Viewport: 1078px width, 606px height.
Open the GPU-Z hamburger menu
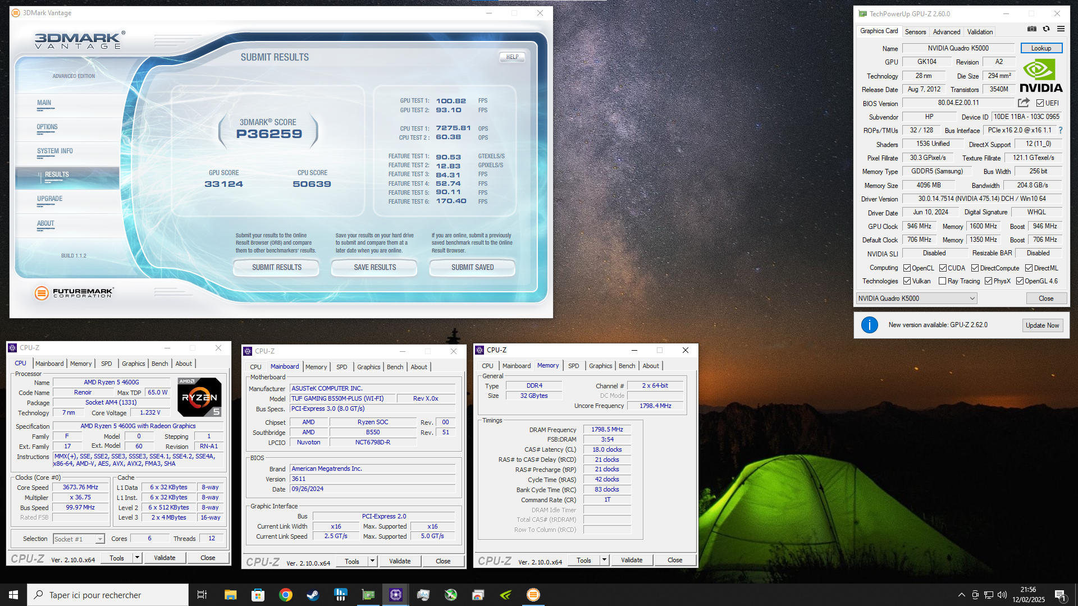pyautogui.click(x=1061, y=29)
